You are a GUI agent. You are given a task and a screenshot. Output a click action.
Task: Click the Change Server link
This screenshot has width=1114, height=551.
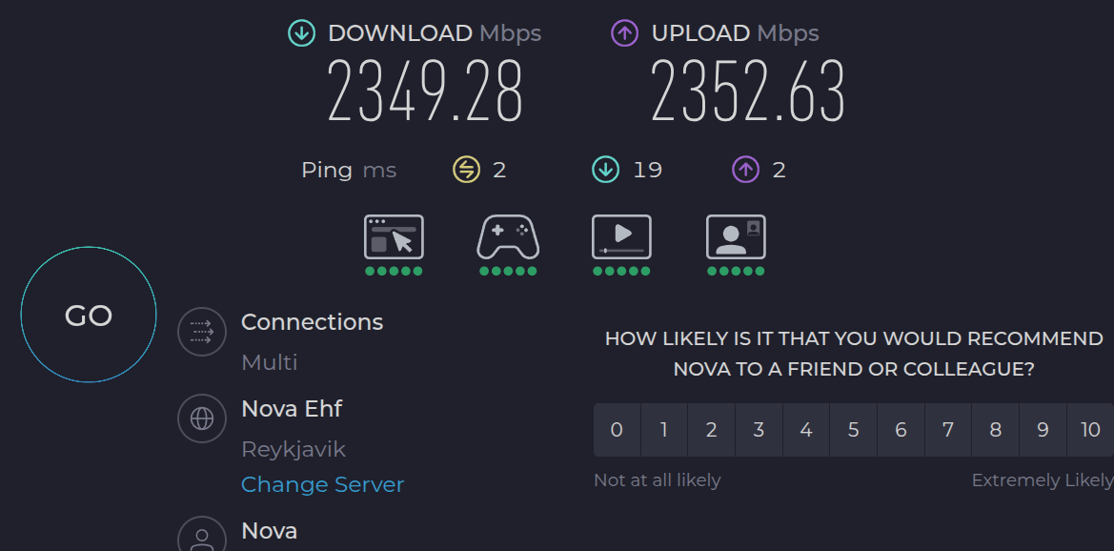click(322, 484)
